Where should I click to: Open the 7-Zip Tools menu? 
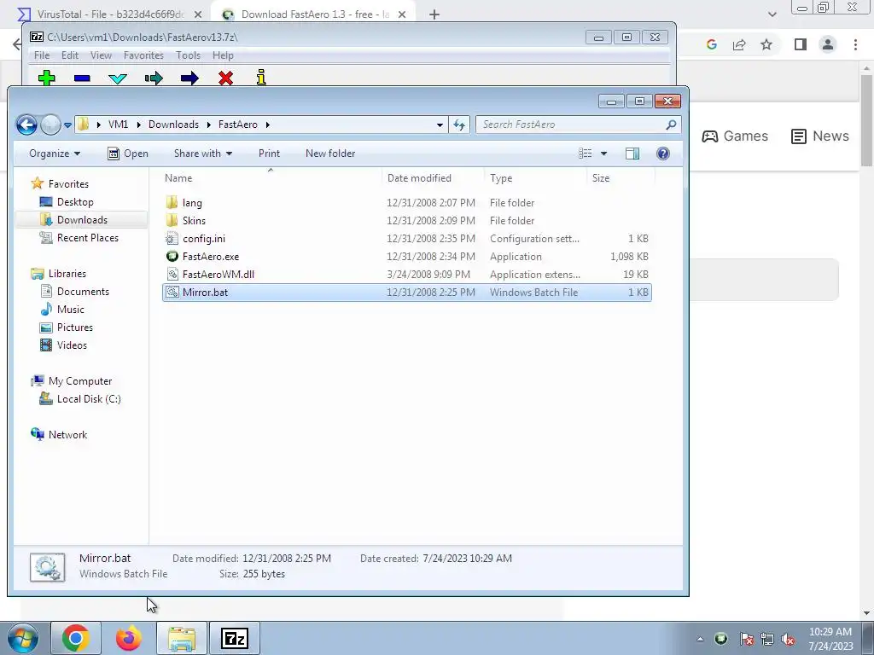pos(188,55)
